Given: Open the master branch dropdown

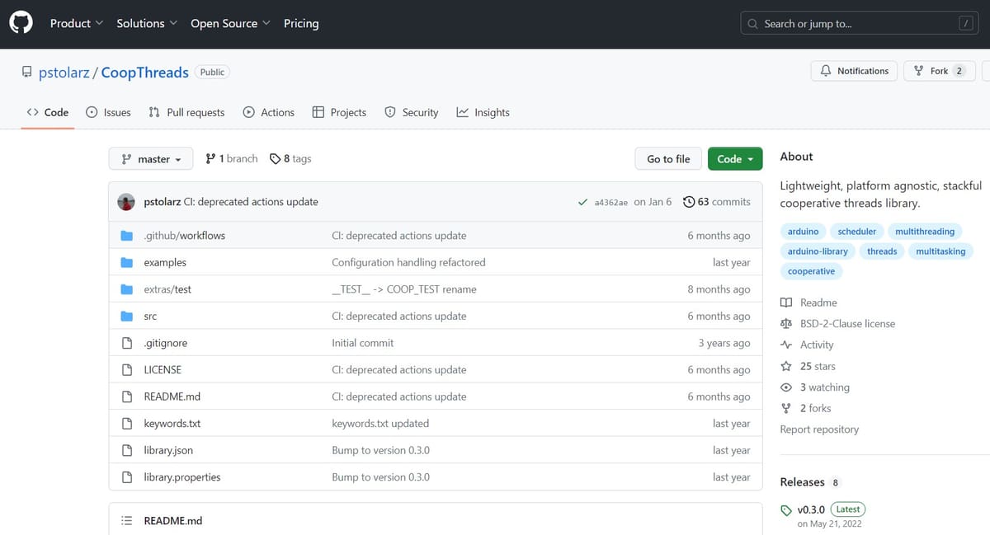Looking at the screenshot, I should coord(151,159).
